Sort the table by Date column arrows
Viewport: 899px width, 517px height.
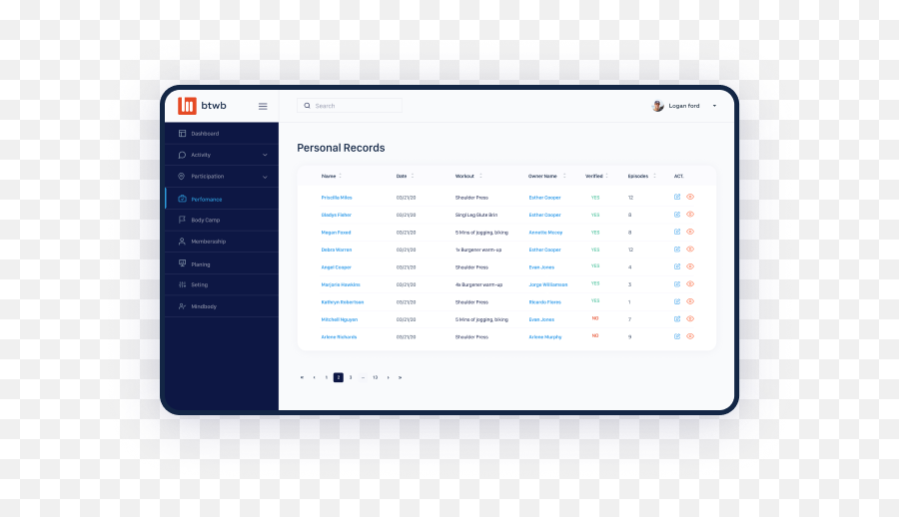point(413,176)
